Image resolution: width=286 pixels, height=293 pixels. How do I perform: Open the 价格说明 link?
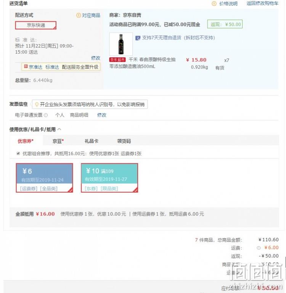click(x=228, y=3)
